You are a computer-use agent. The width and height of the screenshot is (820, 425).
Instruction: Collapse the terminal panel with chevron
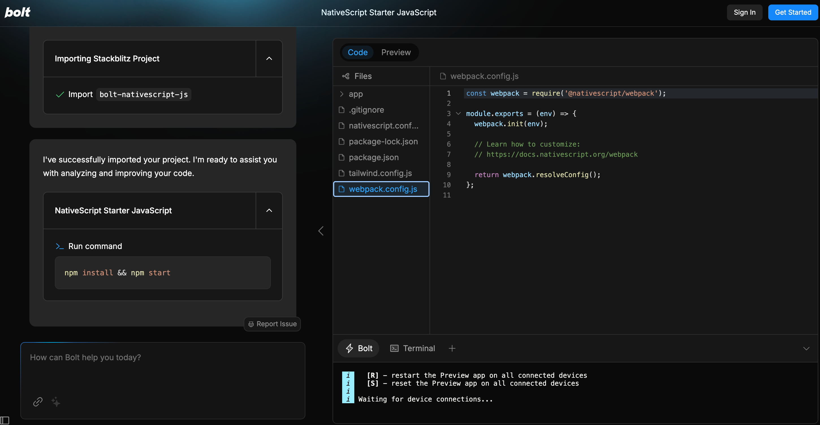click(806, 348)
